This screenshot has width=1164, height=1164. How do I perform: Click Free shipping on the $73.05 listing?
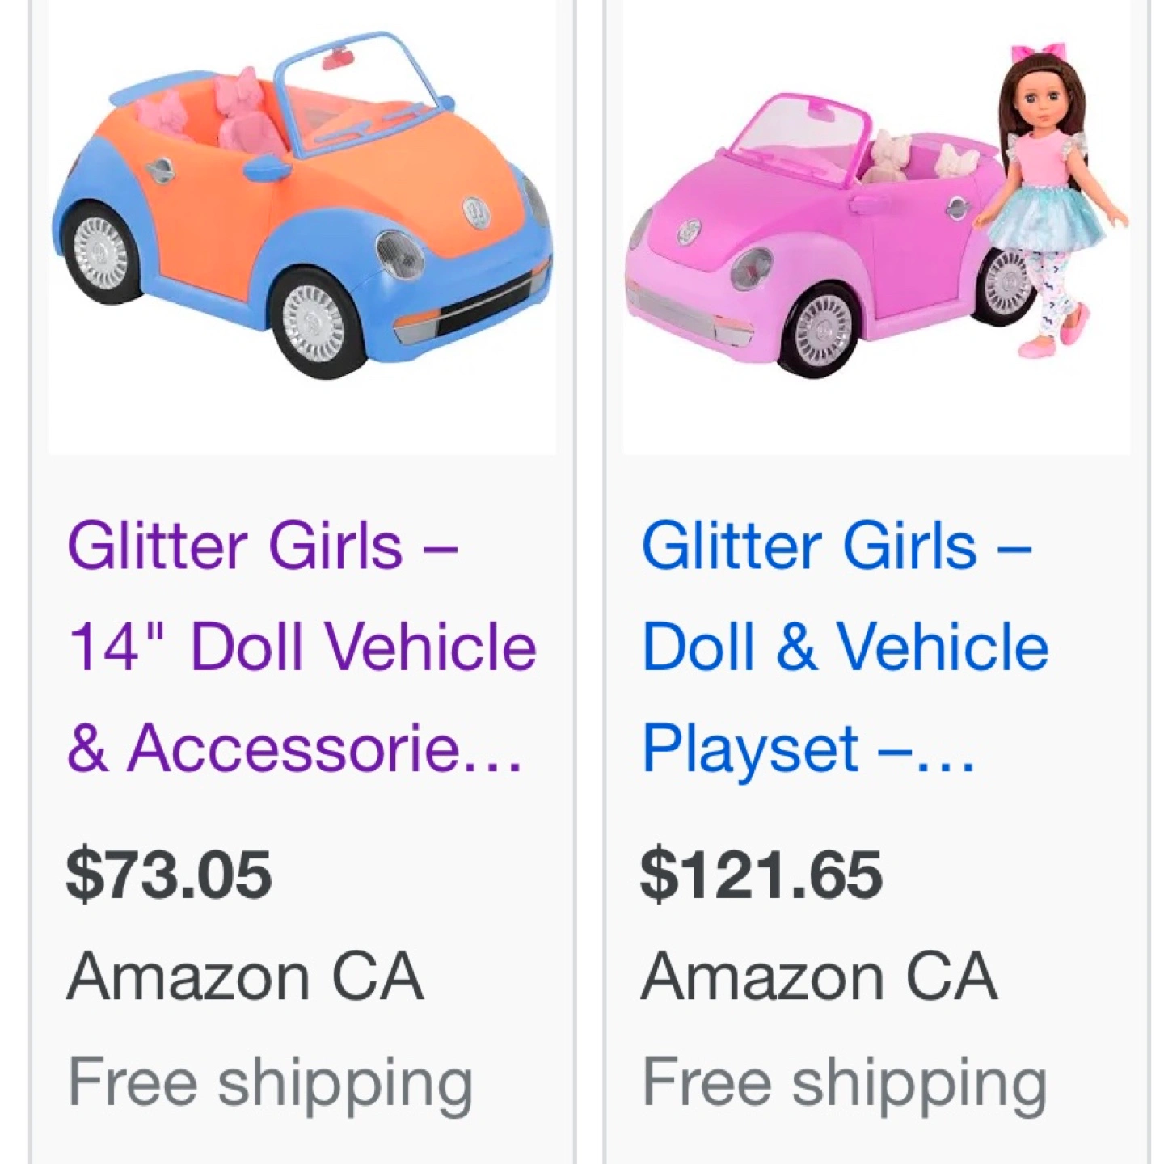270,1081
